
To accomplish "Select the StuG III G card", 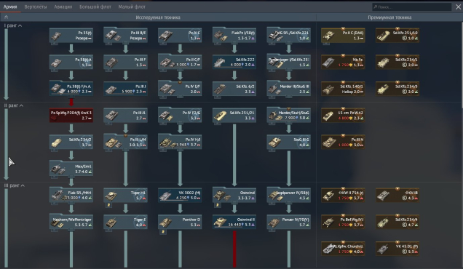I will tap(288, 142).
